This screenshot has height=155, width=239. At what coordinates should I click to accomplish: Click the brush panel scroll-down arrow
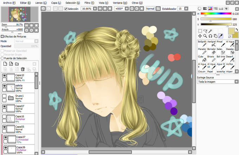pos(237,71)
